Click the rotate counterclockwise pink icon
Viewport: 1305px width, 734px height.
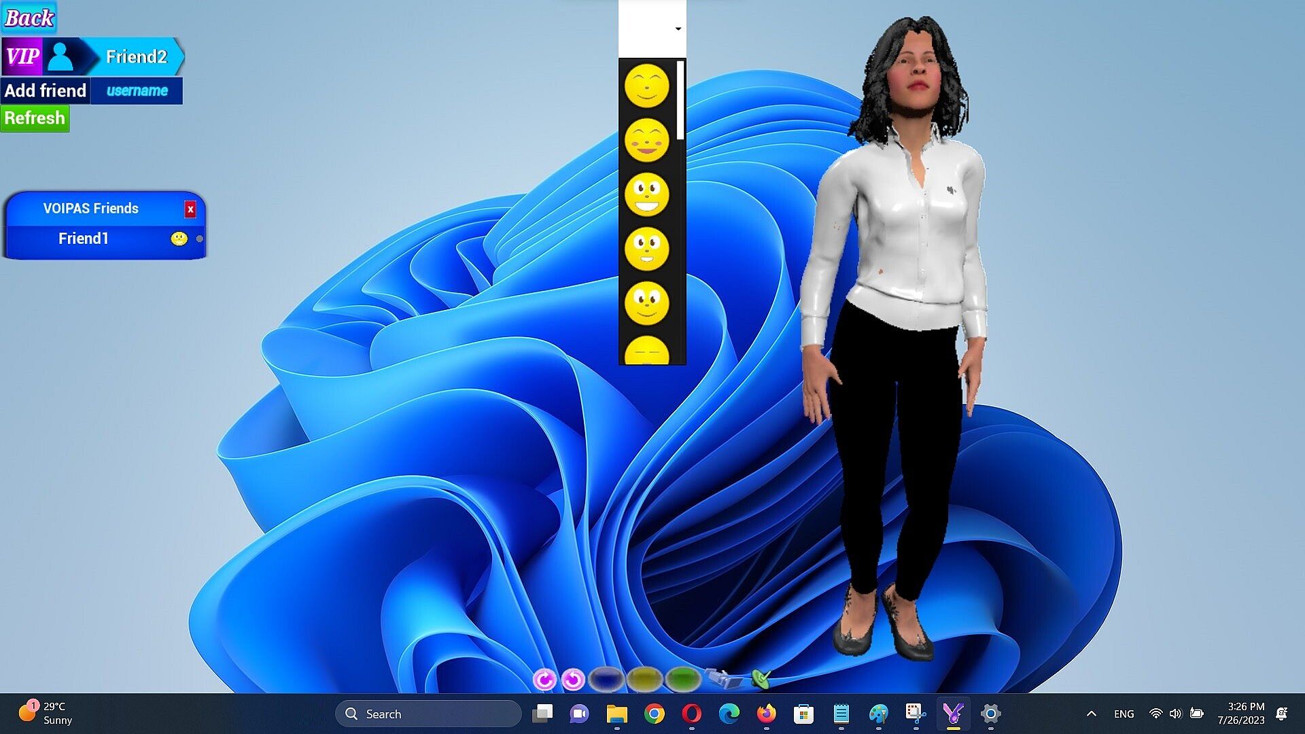(x=573, y=679)
